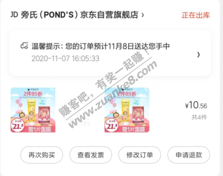The width and height of the screenshot is (223, 176).
Task: Click the ¥10.56 order total
Action: point(196,105)
